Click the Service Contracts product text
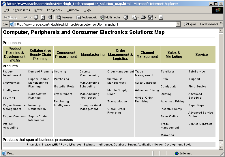 click(200, 124)
